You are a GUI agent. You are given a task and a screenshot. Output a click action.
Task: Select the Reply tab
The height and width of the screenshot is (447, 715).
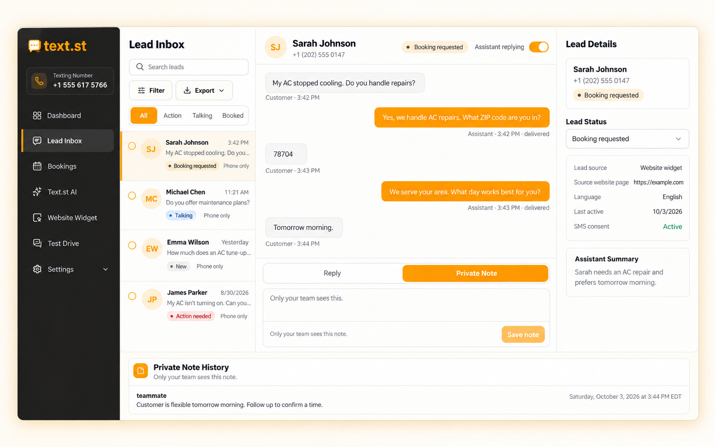click(333, 273)
